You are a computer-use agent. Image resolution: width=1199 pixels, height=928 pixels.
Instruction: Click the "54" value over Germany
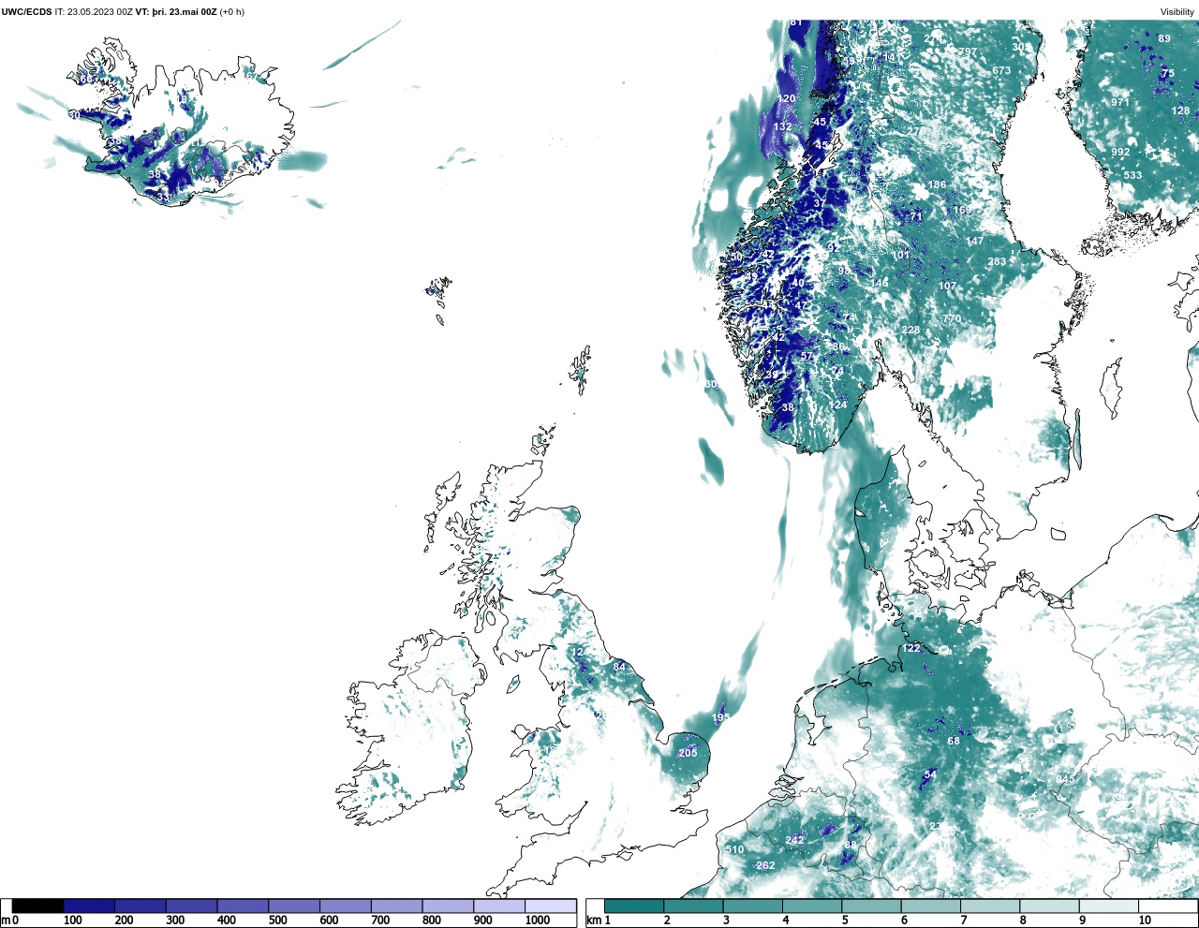[x=930, y=775]
